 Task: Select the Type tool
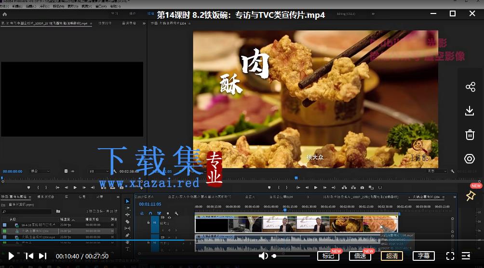[127, 249]
